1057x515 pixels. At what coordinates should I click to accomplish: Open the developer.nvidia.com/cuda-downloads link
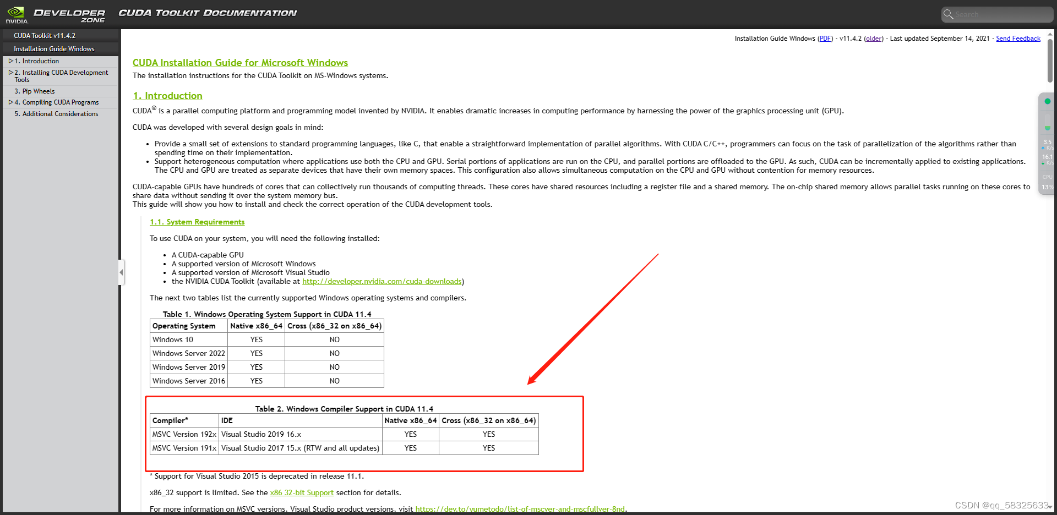pos(382,281)
